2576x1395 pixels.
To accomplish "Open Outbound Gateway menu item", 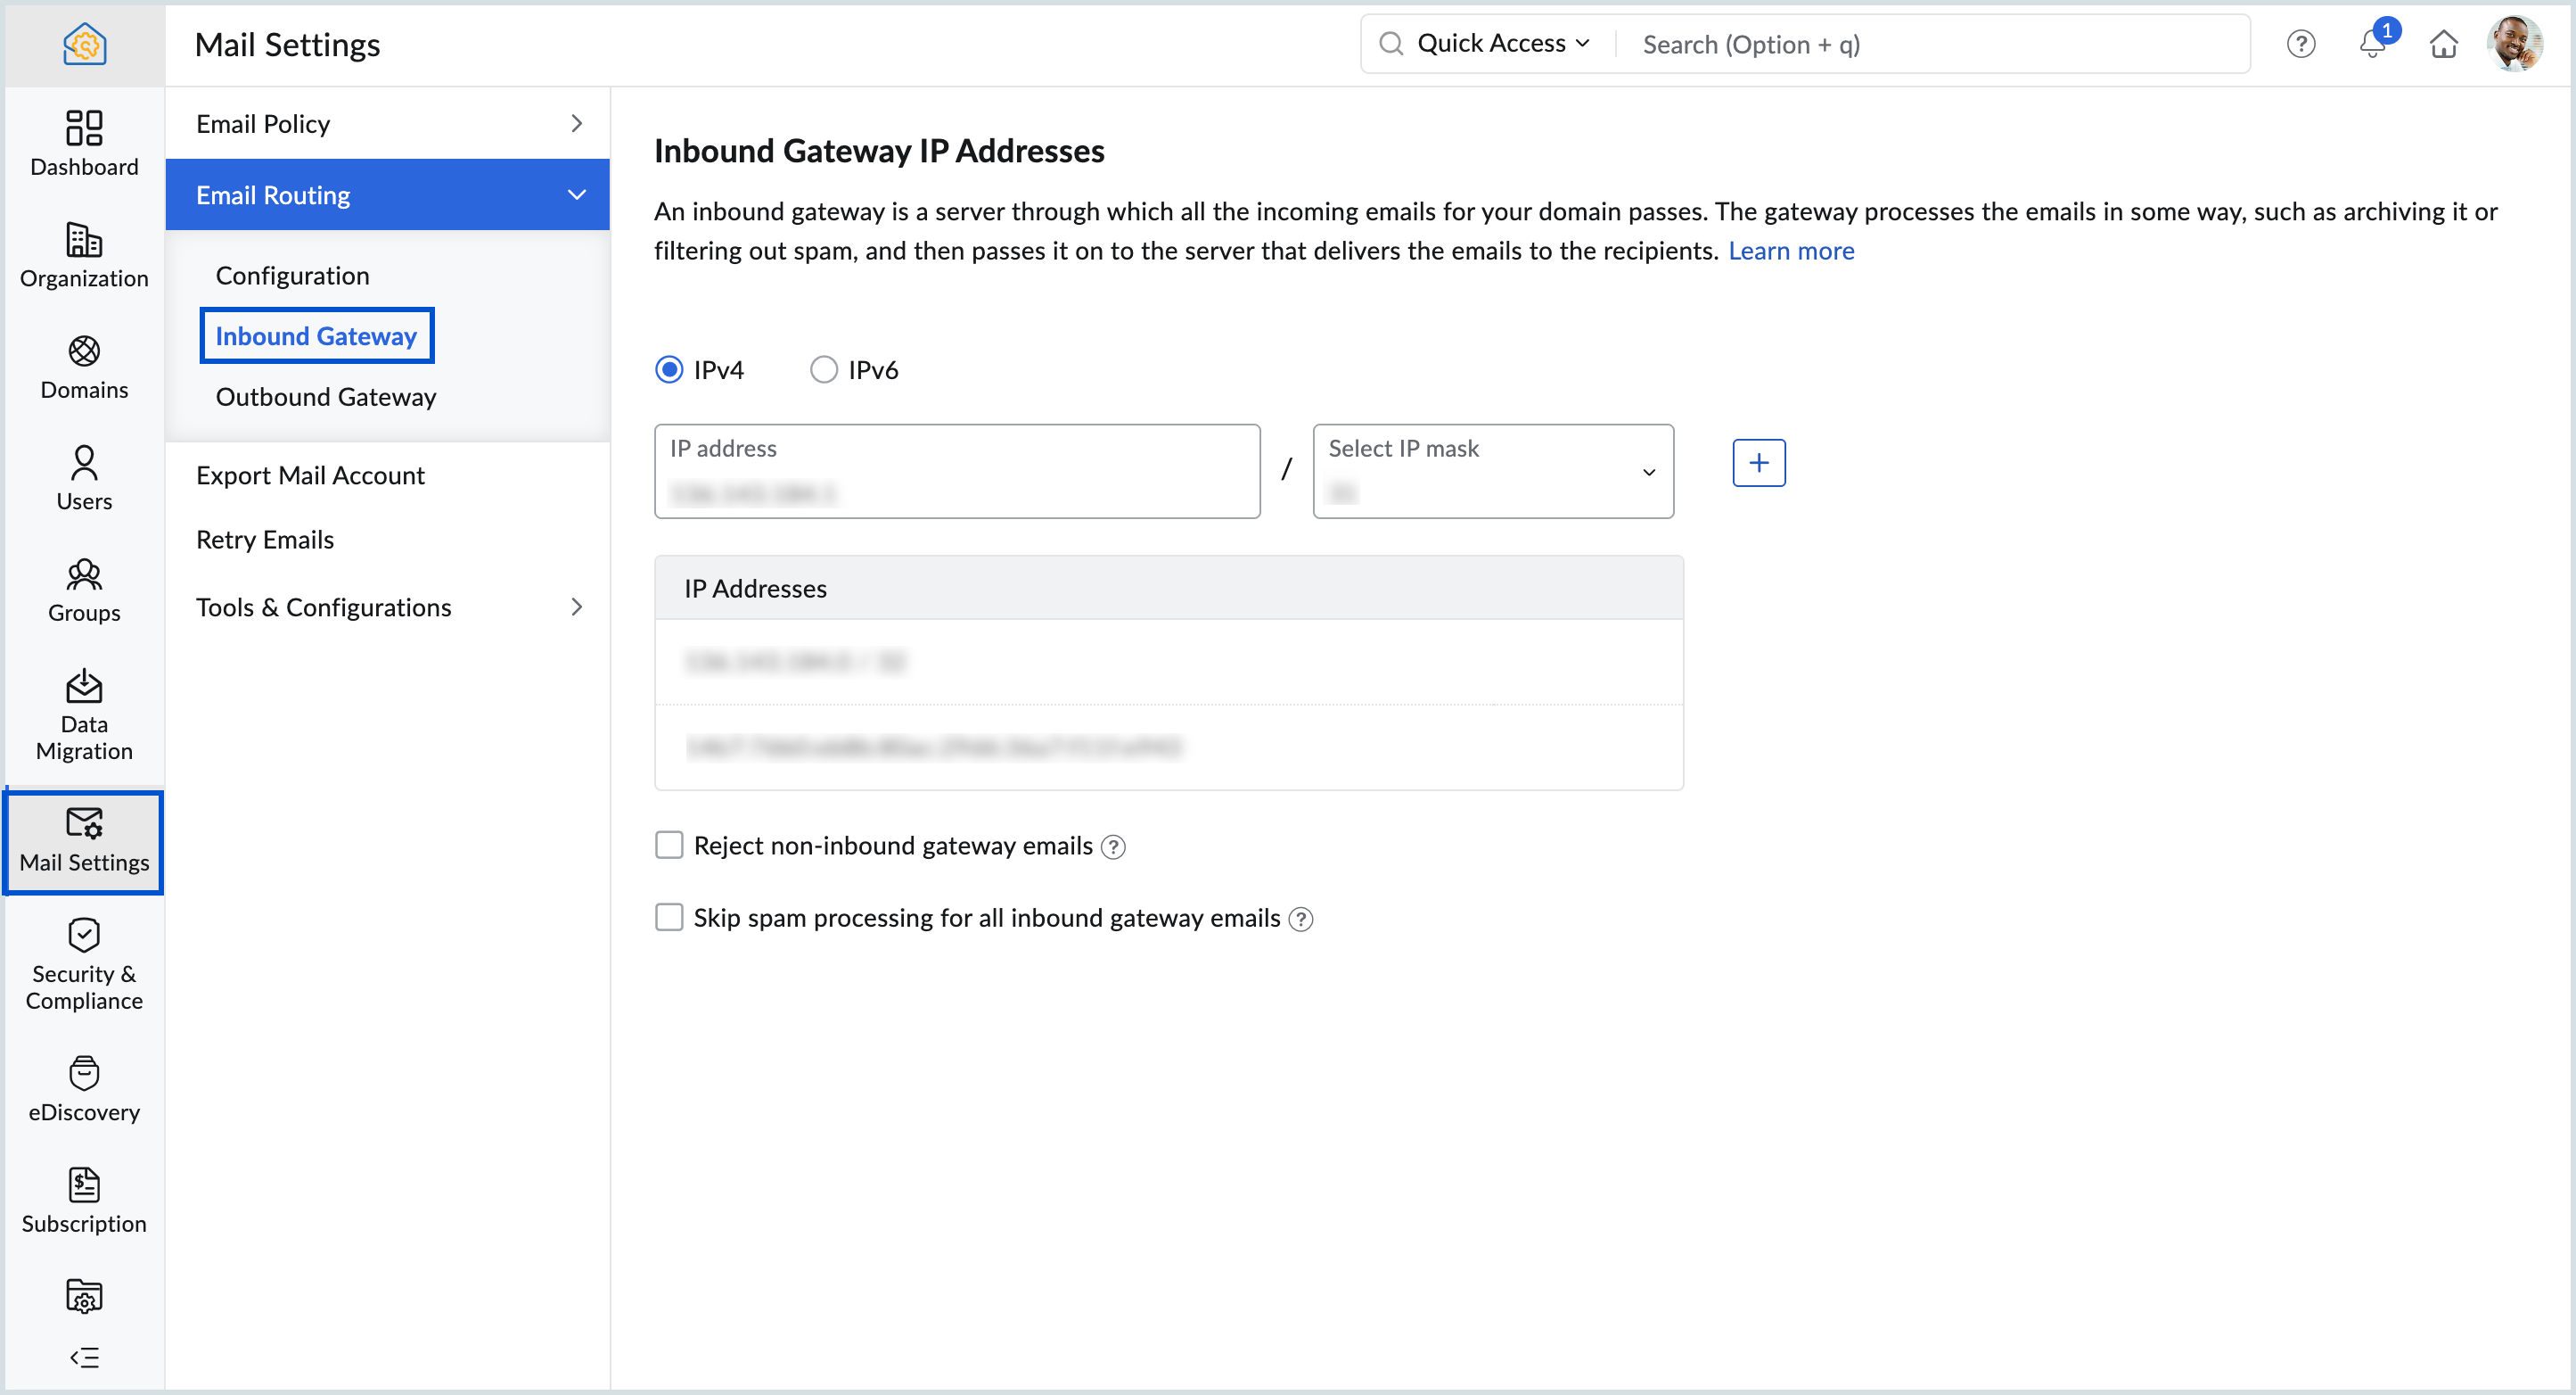I will 326,397.
